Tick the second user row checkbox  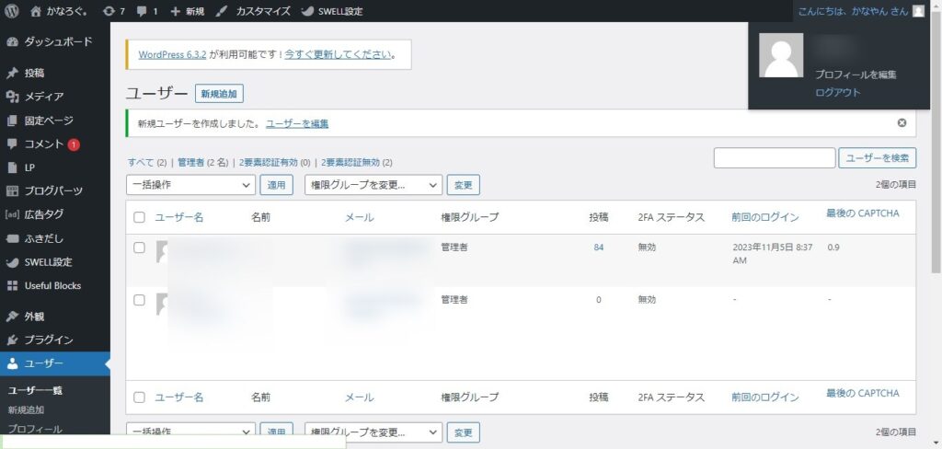[140, 300]
